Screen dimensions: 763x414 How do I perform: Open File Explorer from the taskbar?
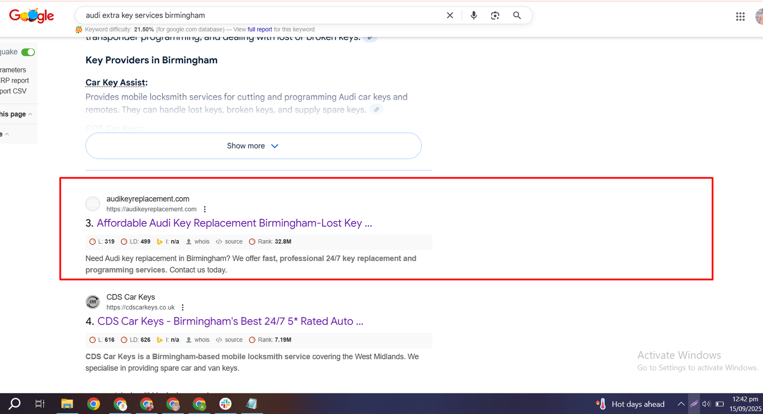click(x=67, y=404)
